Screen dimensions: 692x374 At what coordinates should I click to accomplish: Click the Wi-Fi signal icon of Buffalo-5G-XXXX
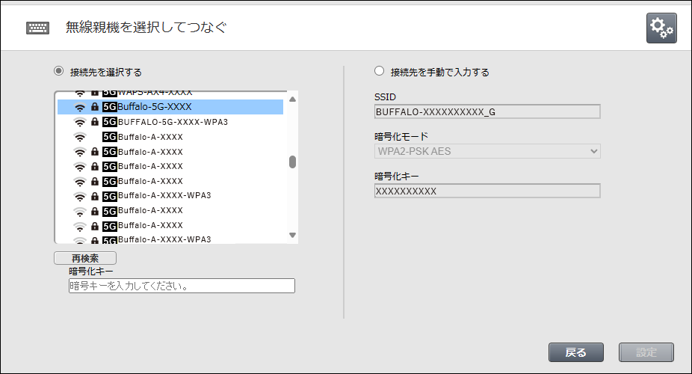coord(80,107)
